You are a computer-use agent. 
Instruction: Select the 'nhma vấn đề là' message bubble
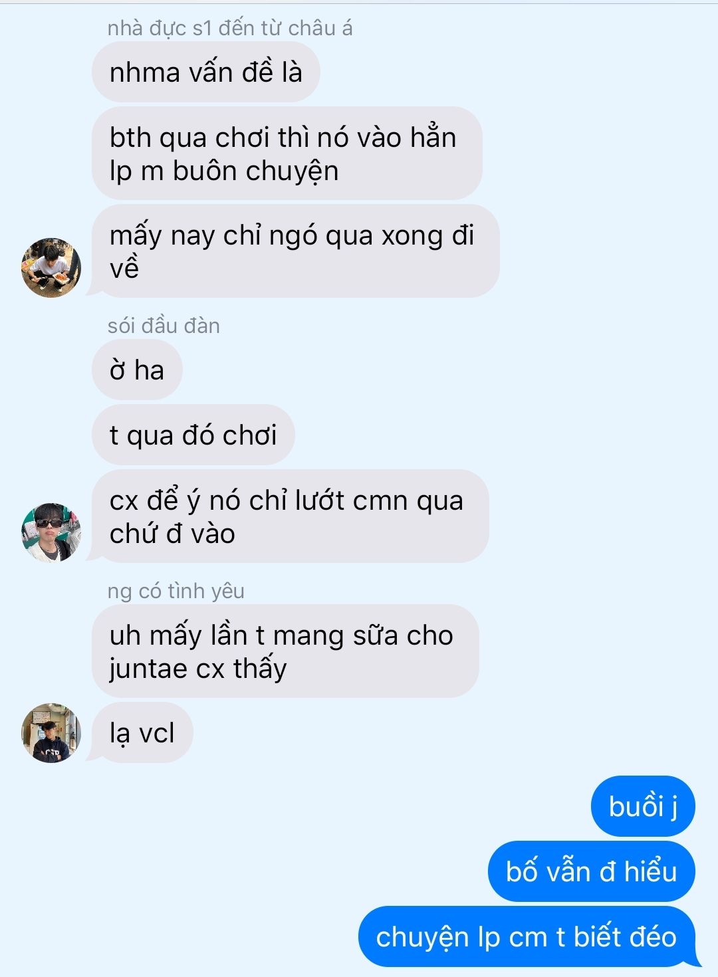tap(206, 72)
